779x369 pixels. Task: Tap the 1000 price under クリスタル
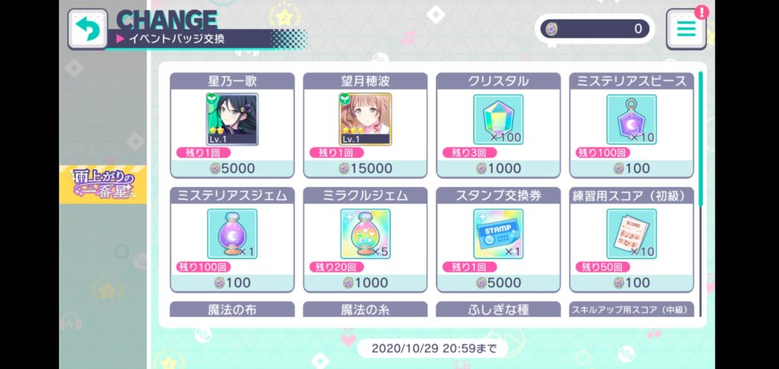point(498,169)
